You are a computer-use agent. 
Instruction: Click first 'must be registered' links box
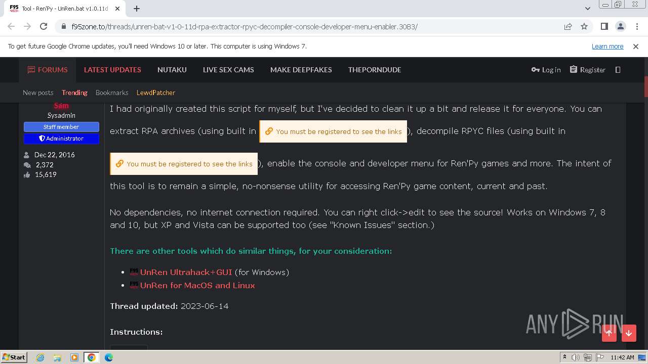tap(333, 131)
